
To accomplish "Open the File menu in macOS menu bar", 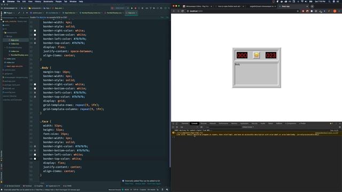I will (19, 2).
